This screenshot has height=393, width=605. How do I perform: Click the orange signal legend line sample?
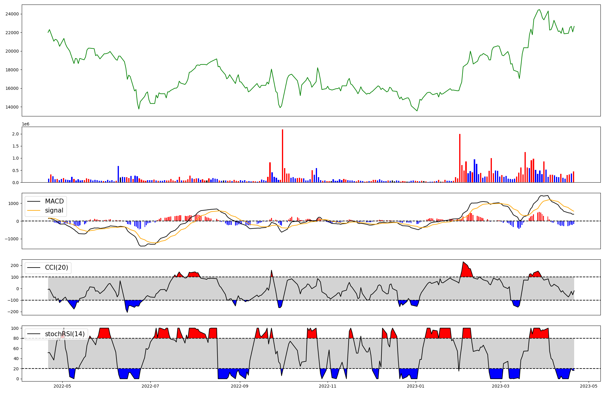click(x=34, y=210)
